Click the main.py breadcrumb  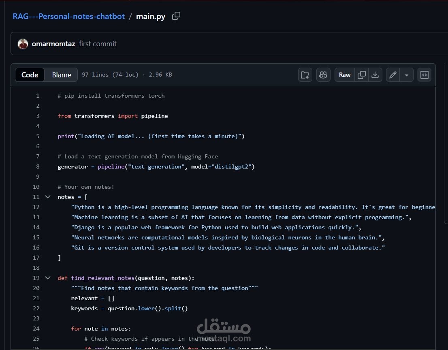(150, 17)
